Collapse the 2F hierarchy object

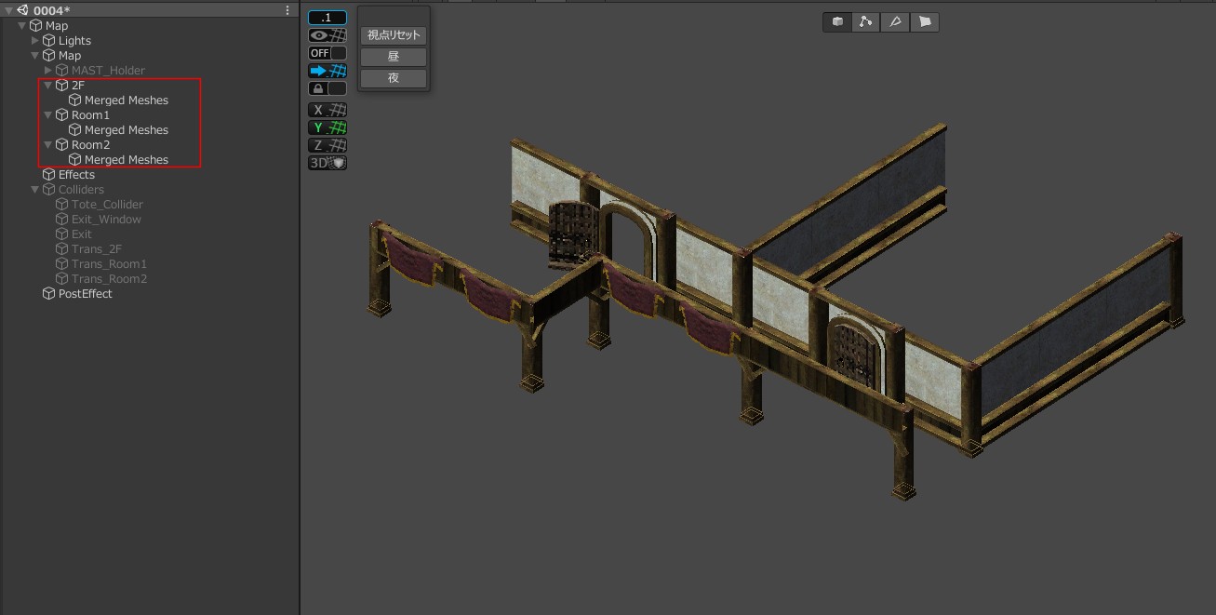(x=48, y=86)
